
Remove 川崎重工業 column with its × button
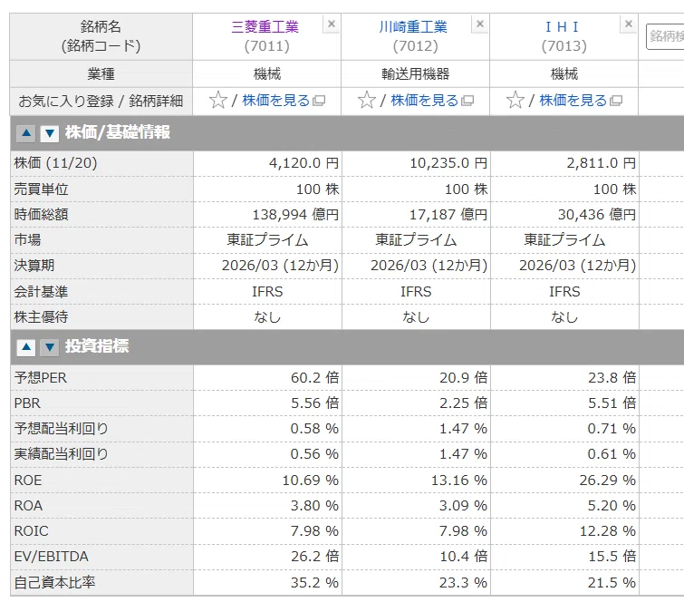(480, 24)
